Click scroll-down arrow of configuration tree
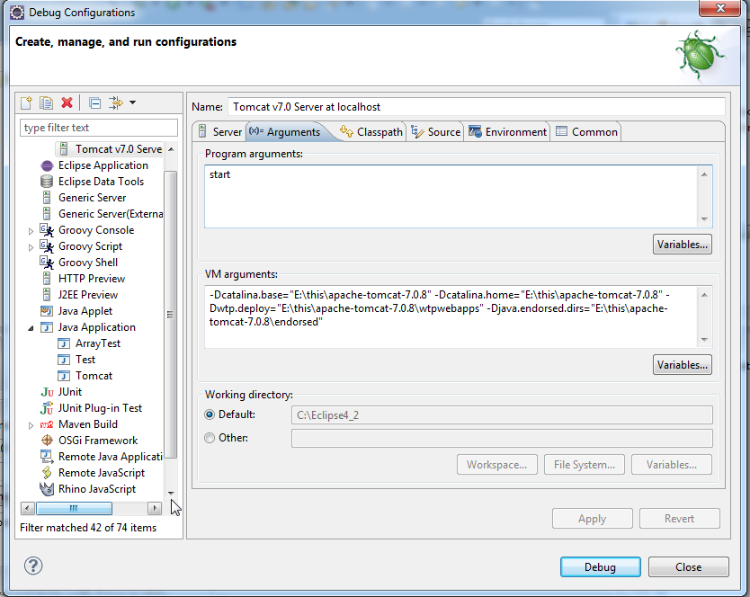This screenshot has width=750, height=597. coord(171,493)
